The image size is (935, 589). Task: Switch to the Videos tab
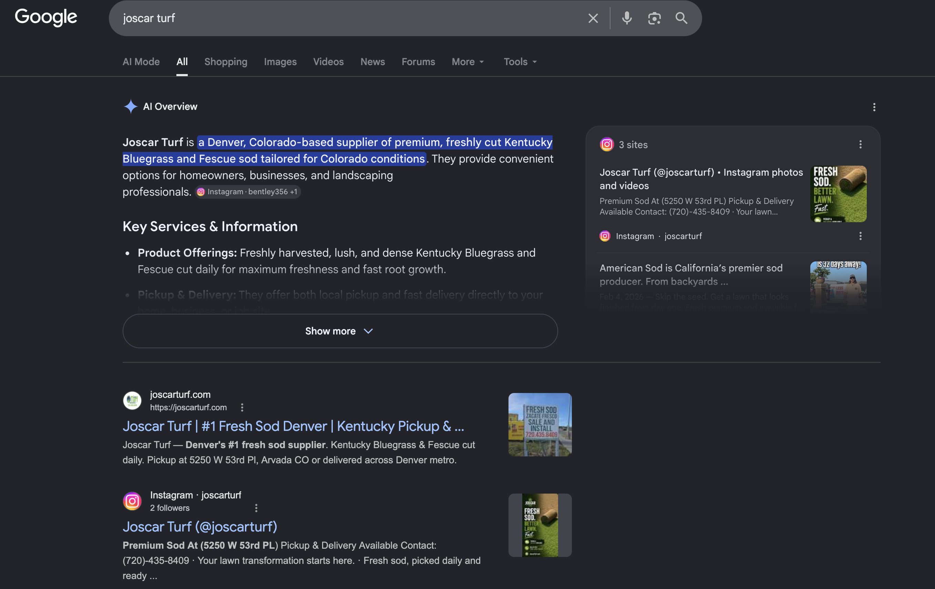point(329,62)
